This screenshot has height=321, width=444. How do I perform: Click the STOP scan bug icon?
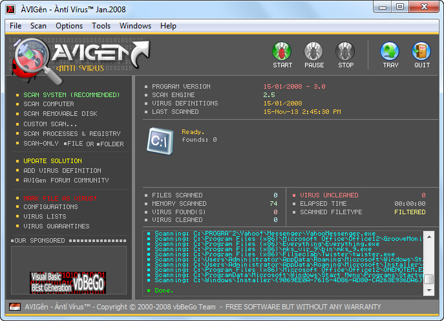click(345, 52)
